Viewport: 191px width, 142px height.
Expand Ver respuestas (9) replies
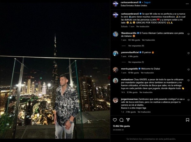(136, 46)
